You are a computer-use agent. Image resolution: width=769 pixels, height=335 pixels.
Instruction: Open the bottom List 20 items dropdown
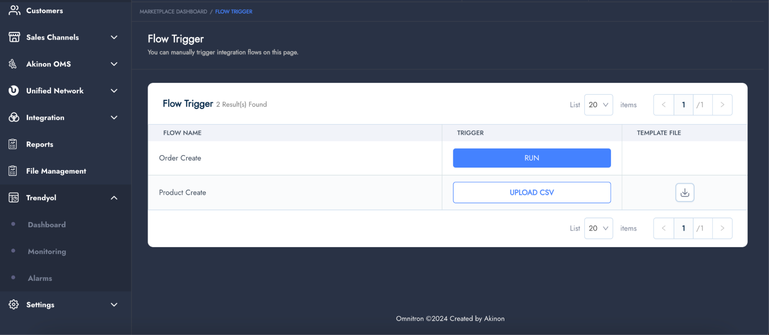(598, 229)
